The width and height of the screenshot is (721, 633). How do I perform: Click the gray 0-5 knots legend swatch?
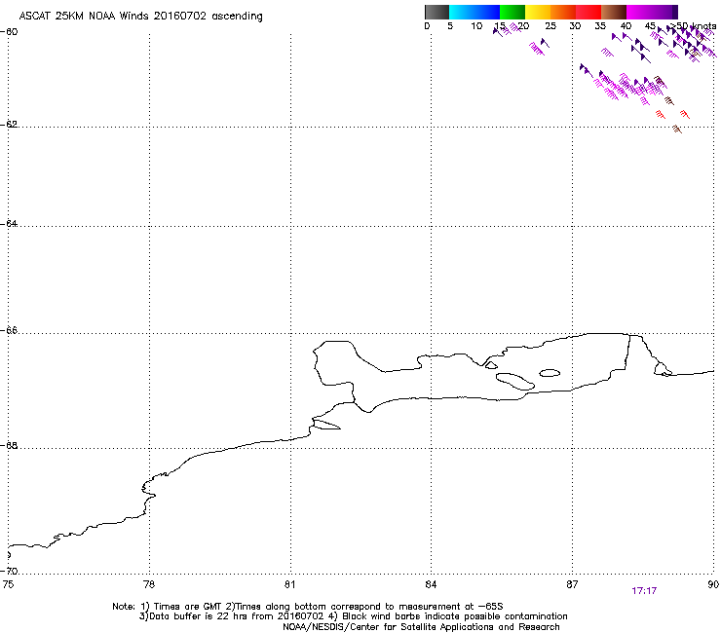point(436,12)
